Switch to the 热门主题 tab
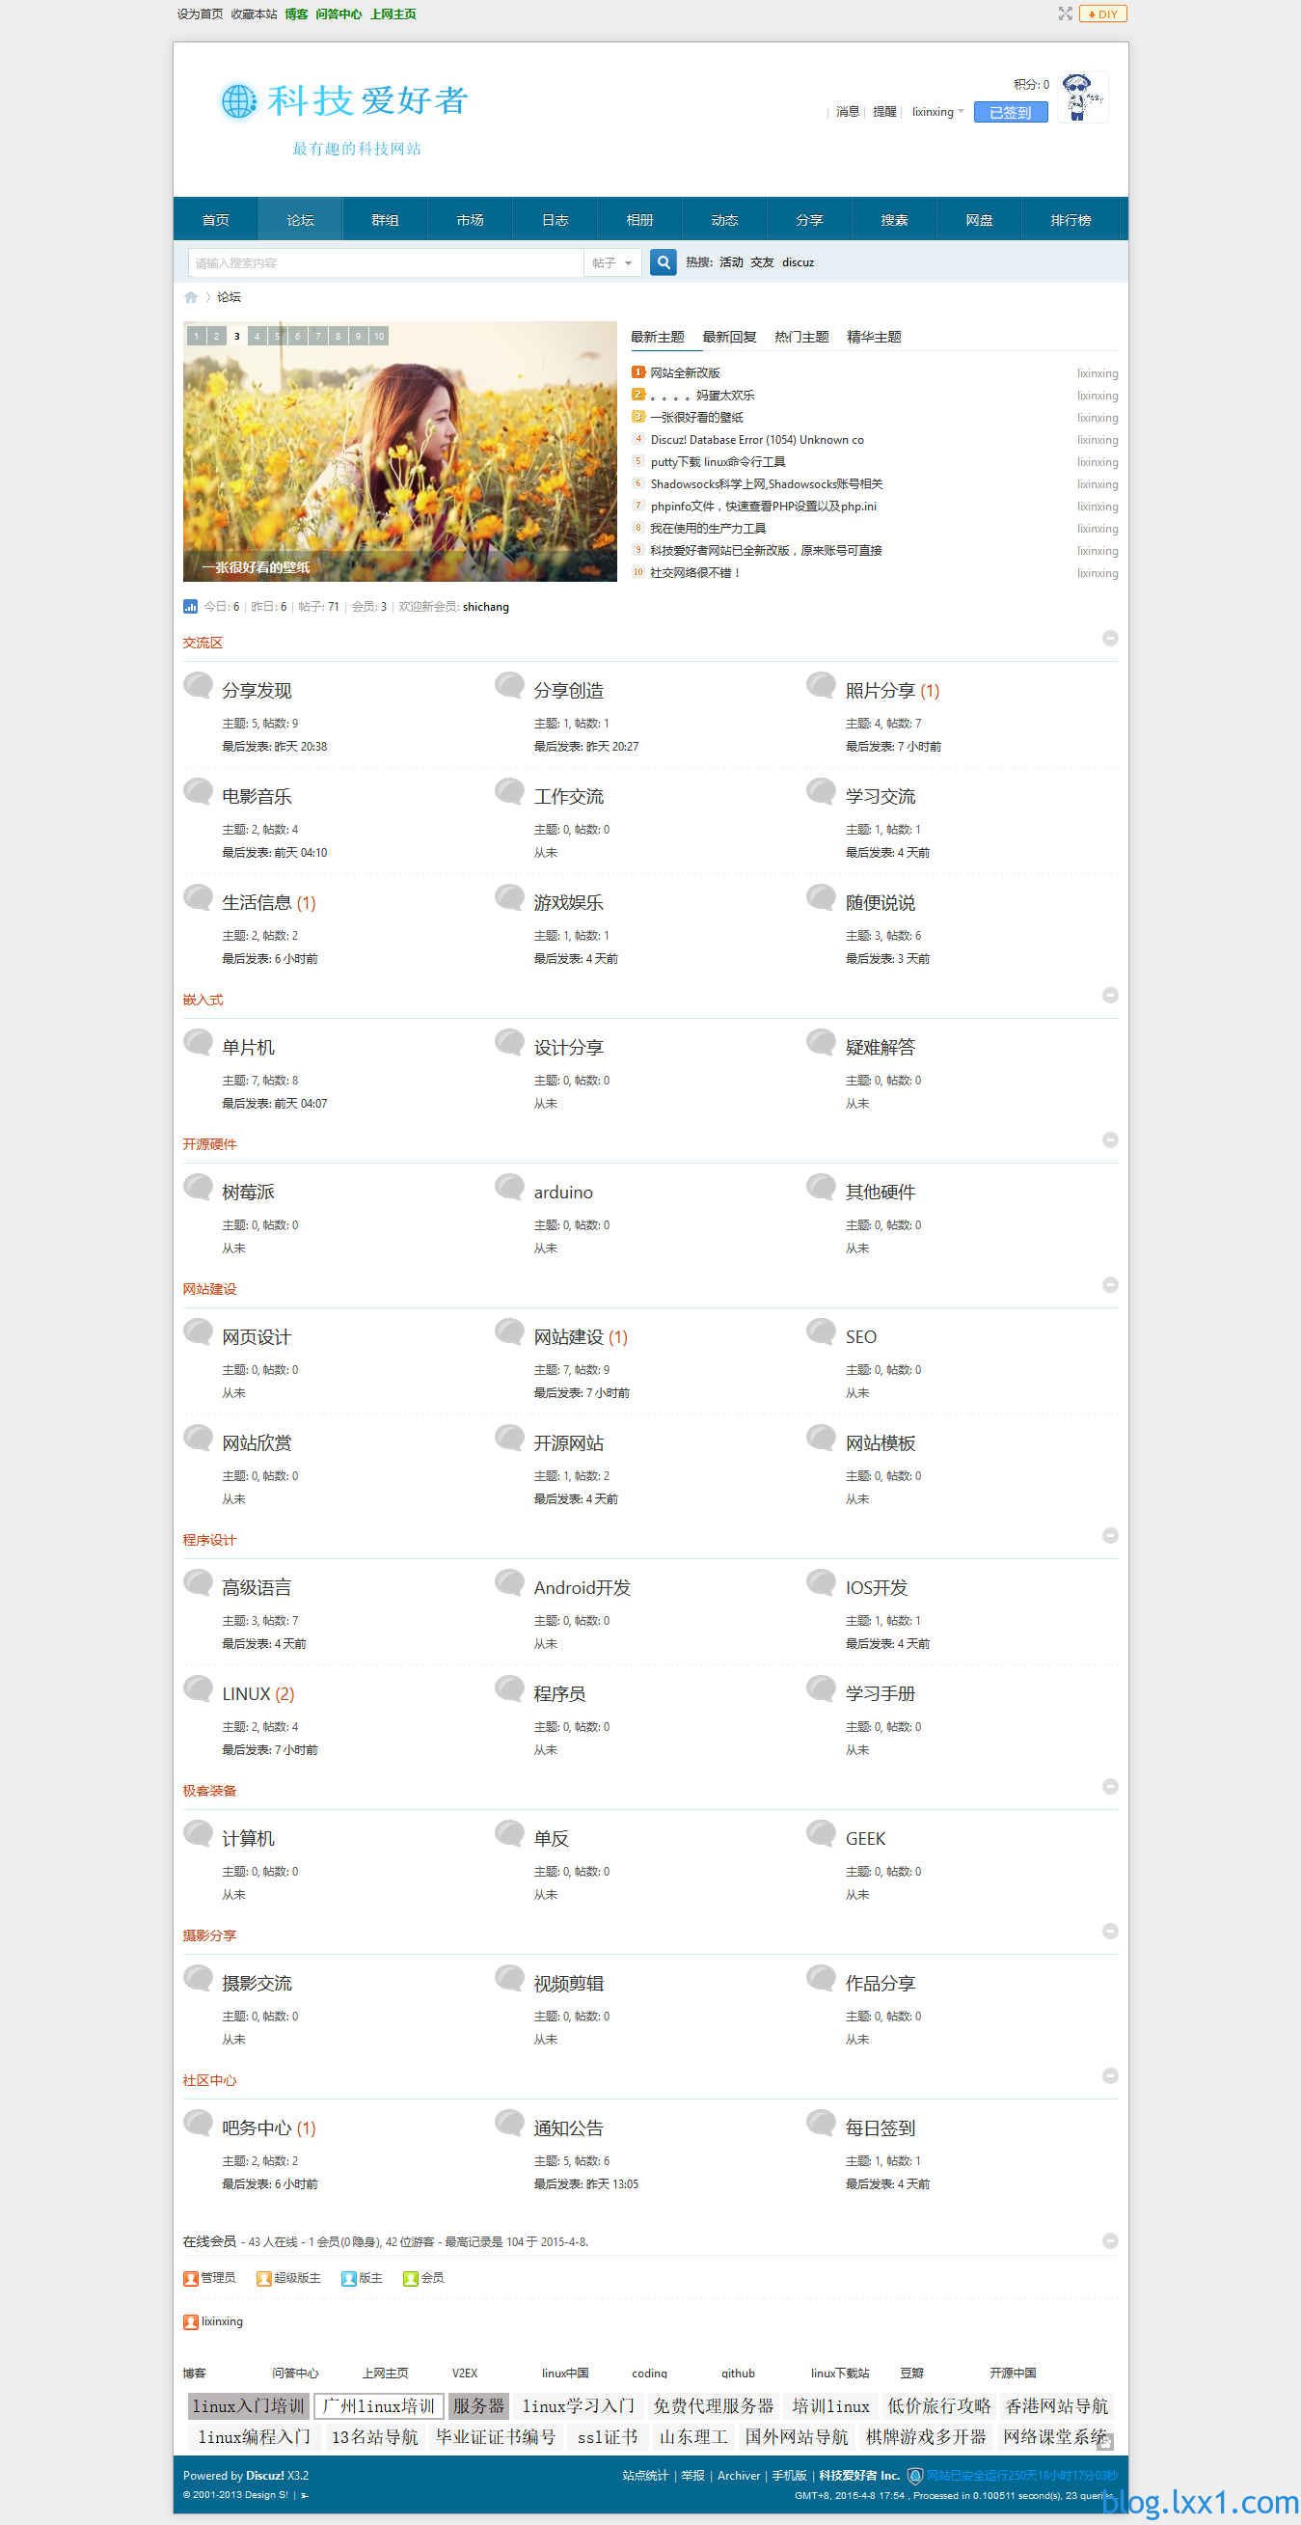The height and width of the screenshot is (2525, 1301). point(801,337)
